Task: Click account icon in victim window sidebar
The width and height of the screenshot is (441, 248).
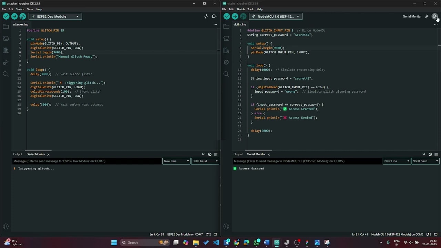Action: point(226,227)
